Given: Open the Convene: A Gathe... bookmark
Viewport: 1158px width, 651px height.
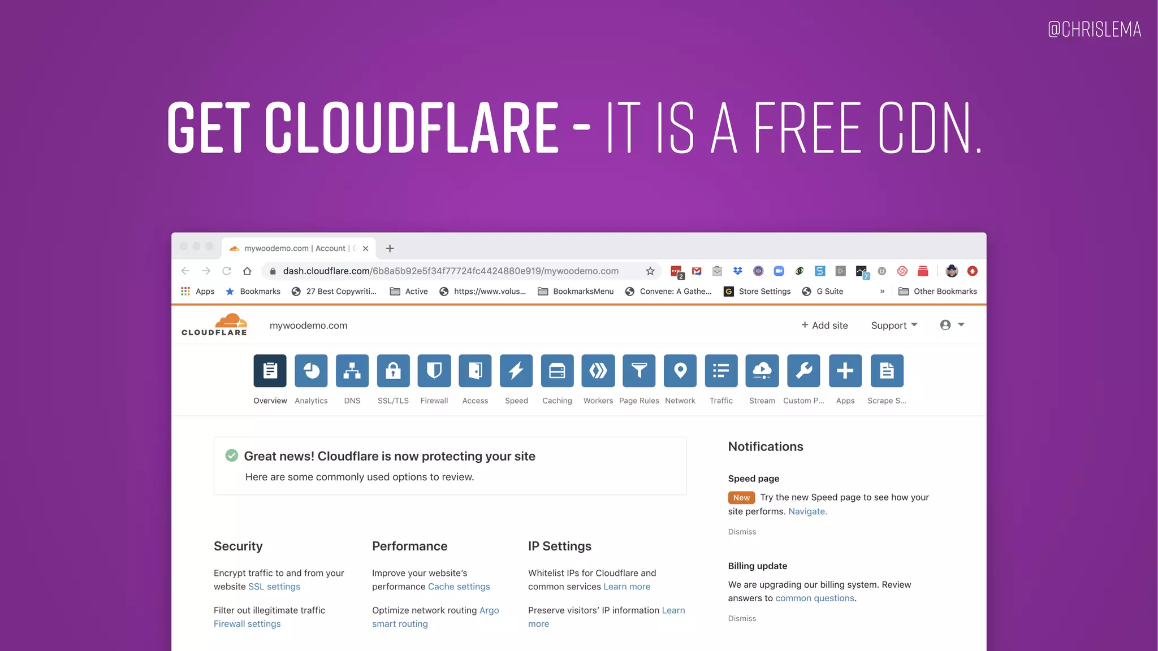Looking at the screenshot, I should coord(668,291).
